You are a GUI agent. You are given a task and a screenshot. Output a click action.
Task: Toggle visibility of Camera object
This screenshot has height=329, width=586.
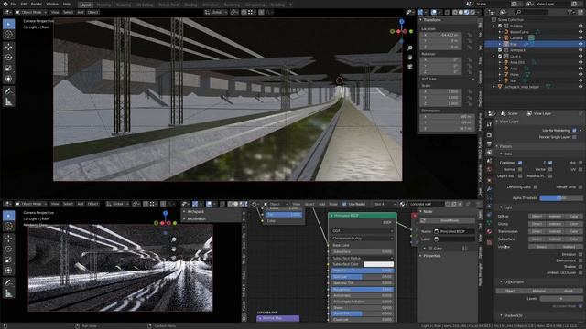click(581, 37)
